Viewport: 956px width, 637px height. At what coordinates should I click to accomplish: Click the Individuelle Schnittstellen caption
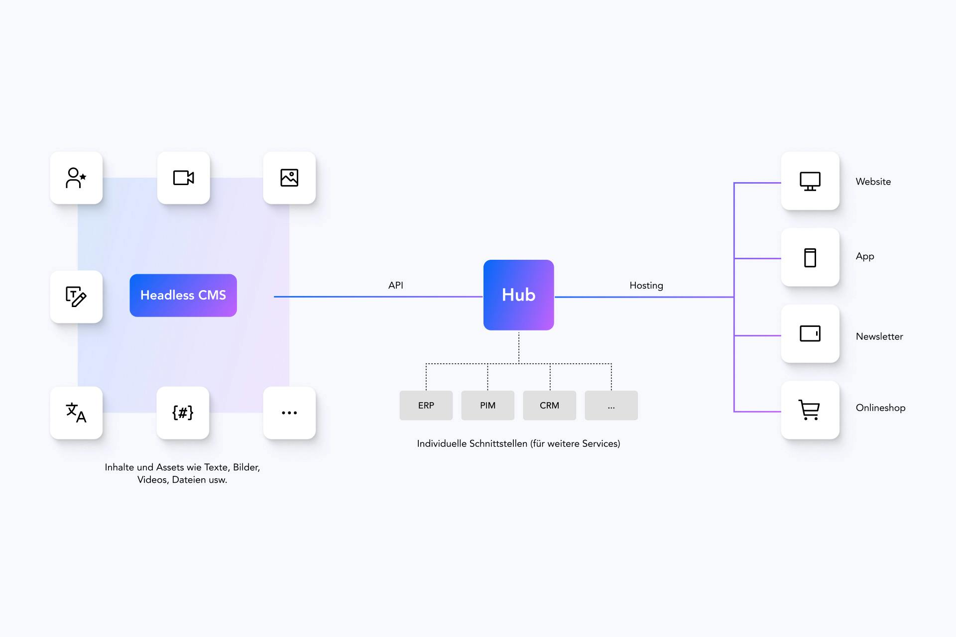pos(518,443)
